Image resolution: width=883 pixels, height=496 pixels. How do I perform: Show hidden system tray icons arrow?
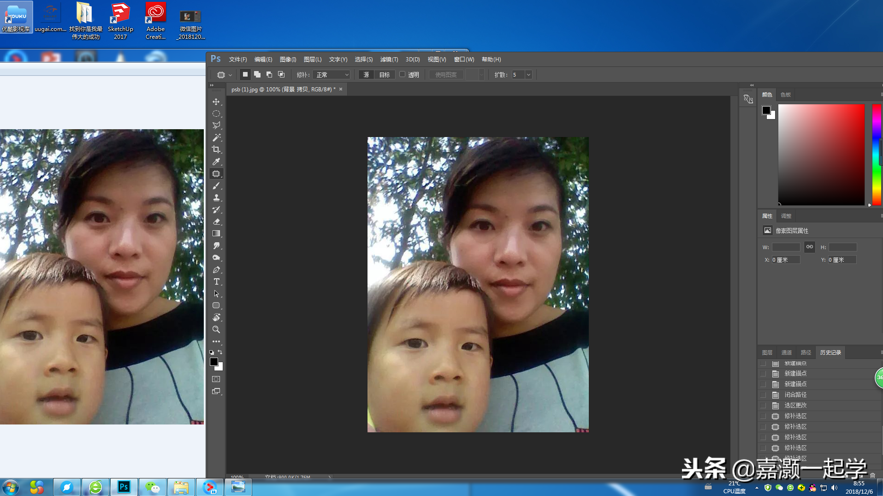coord(757,487)
